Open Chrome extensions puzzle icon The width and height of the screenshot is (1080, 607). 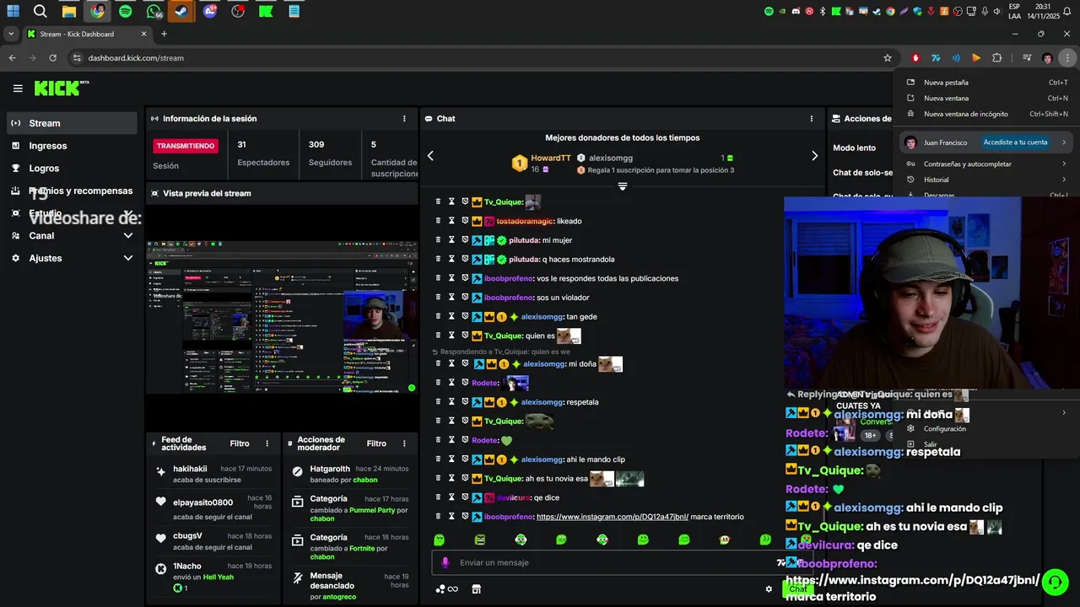(x=996, y=58)
